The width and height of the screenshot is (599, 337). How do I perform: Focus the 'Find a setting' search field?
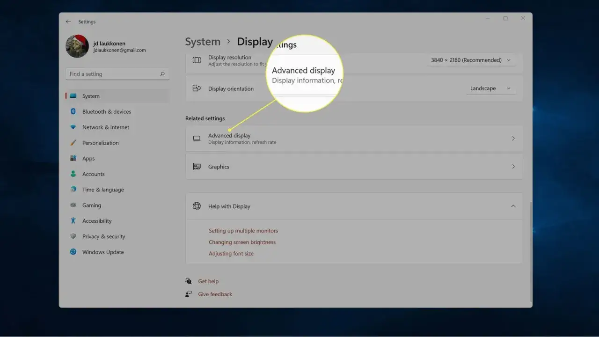coord(117,74)
